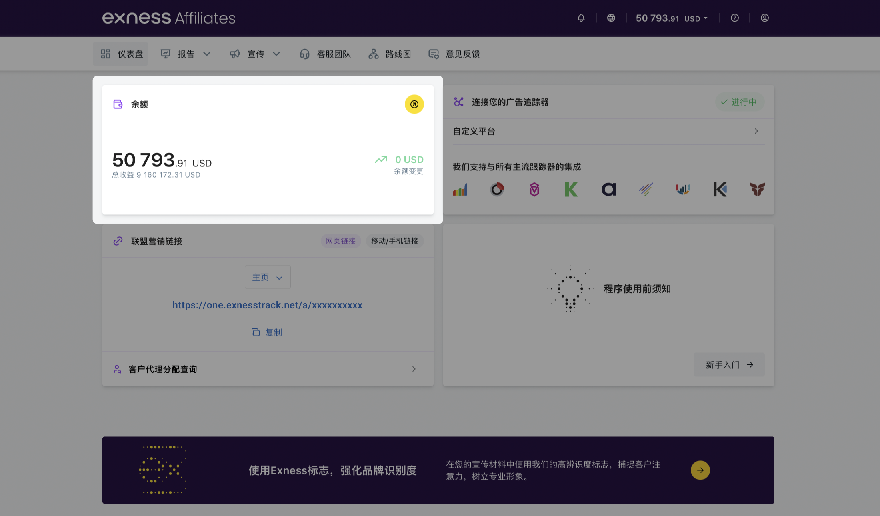Click the 0 USD balance change value
The height and width of the screenshot is (516, 880).
[x=409, y=160]
